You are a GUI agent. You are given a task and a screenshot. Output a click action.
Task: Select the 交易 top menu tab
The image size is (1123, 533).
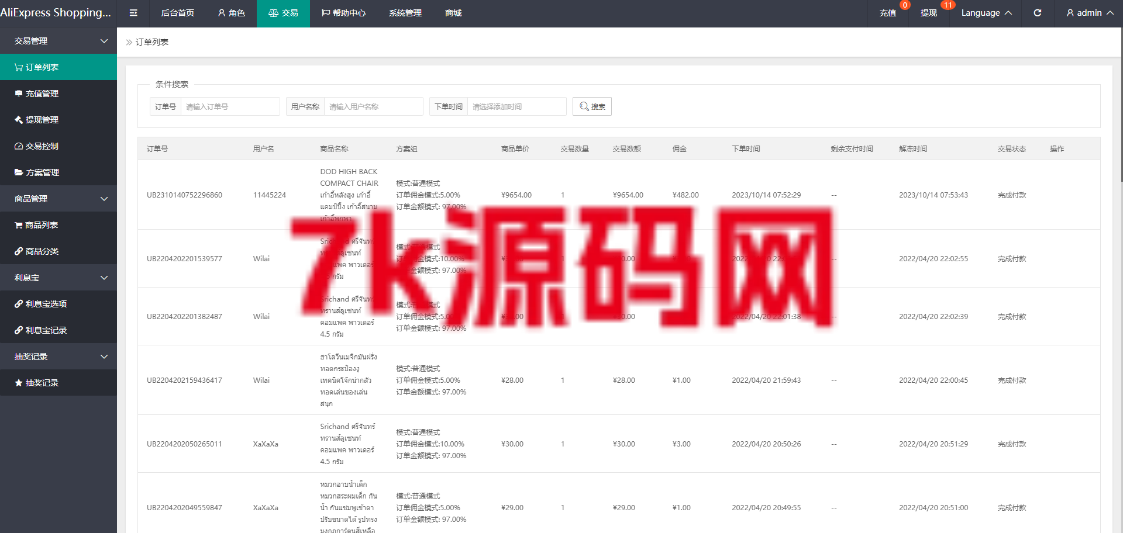click(284, 13)
